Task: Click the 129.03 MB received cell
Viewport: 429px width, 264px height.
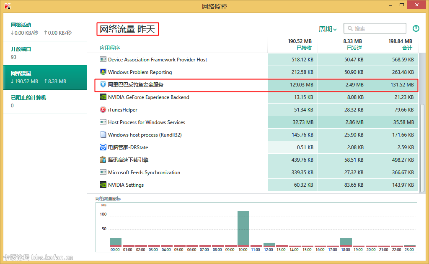Action: tap(292, 84)
